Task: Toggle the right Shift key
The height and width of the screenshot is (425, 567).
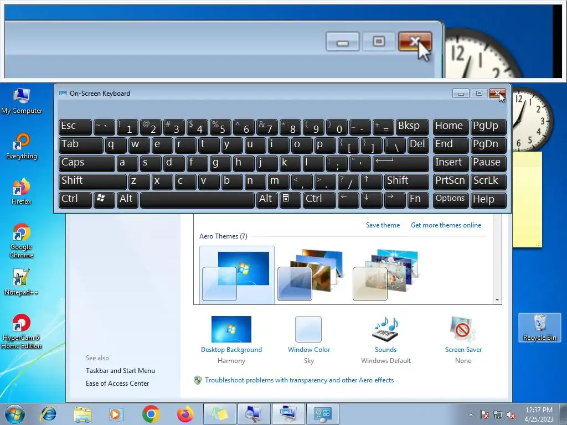Action: (x=406, y=182)
